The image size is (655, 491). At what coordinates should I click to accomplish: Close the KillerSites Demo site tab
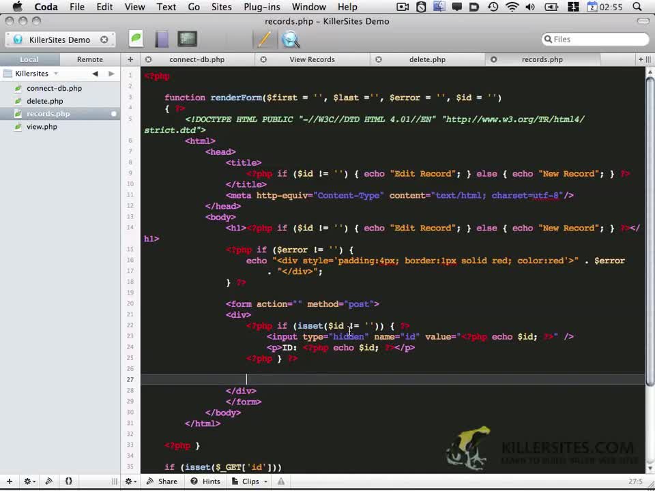pyautogui.click(x=104, y=40)
